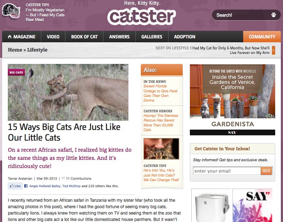The width and height of the screenshot is (283, 222).
Task: Click the orange next-article arrow
Action: click(273, 50)
